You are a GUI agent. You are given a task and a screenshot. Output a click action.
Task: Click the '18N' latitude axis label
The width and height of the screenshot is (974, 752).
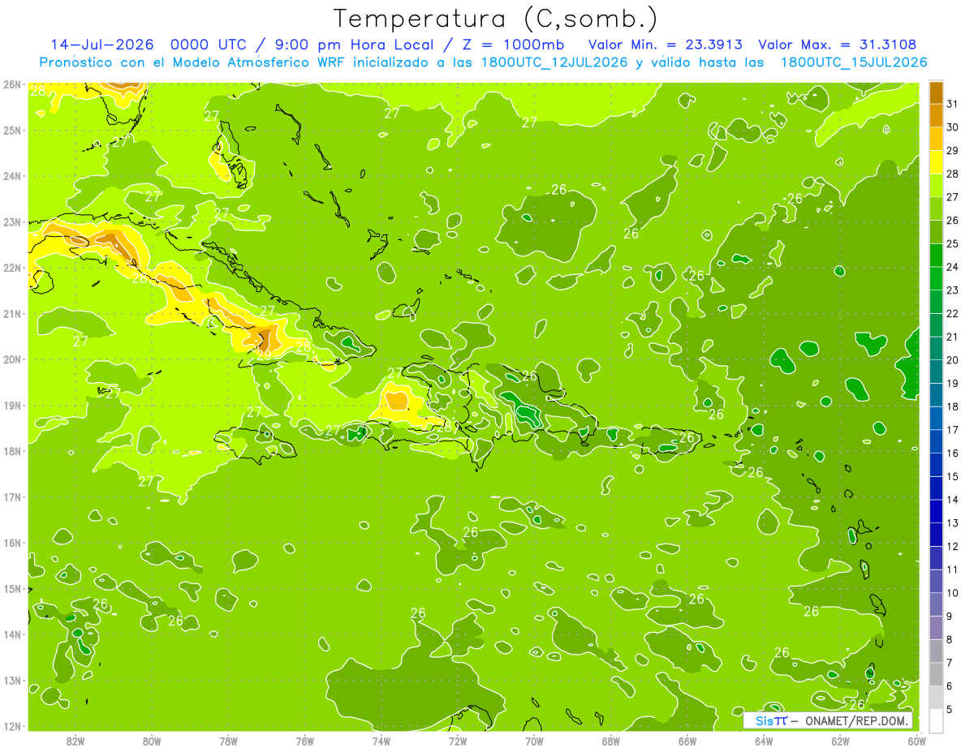[12, 451]
